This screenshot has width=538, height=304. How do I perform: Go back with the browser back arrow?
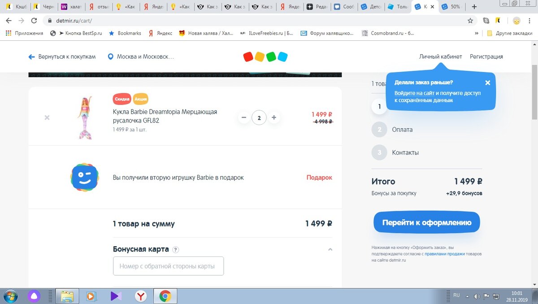(9, 21)
